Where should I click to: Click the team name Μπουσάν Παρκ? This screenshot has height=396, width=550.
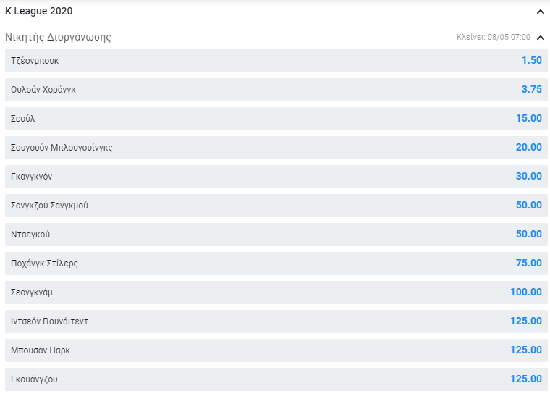[41, 350]
